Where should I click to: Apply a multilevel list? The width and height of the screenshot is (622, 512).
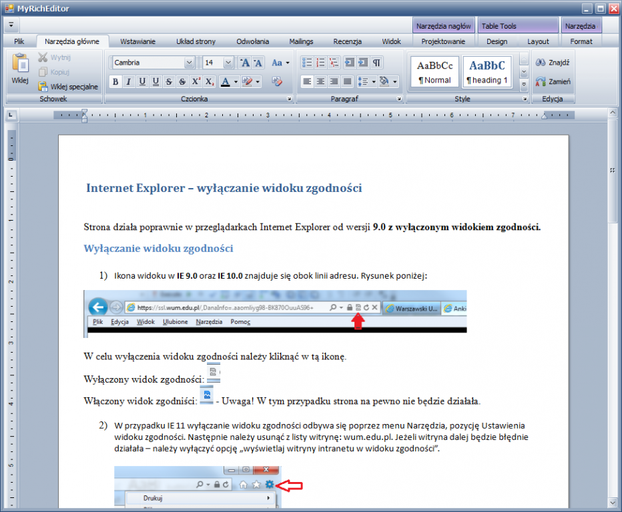click(x=334, y=63)
